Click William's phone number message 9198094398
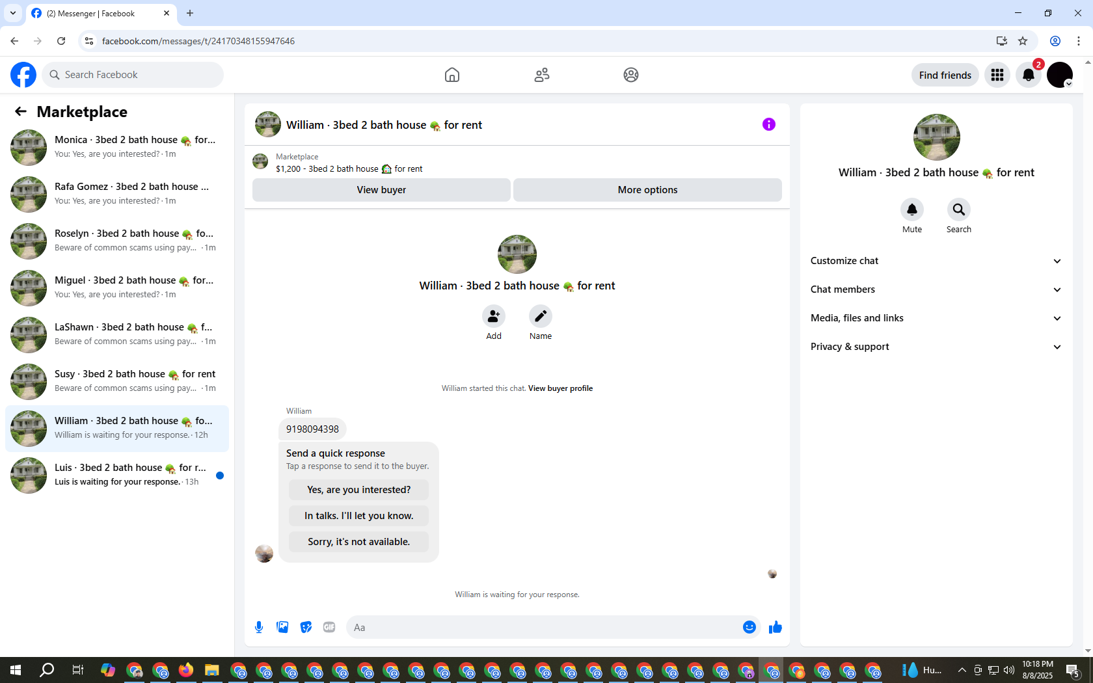This screenshot has width=1093, height=683. tap(312, 429)
